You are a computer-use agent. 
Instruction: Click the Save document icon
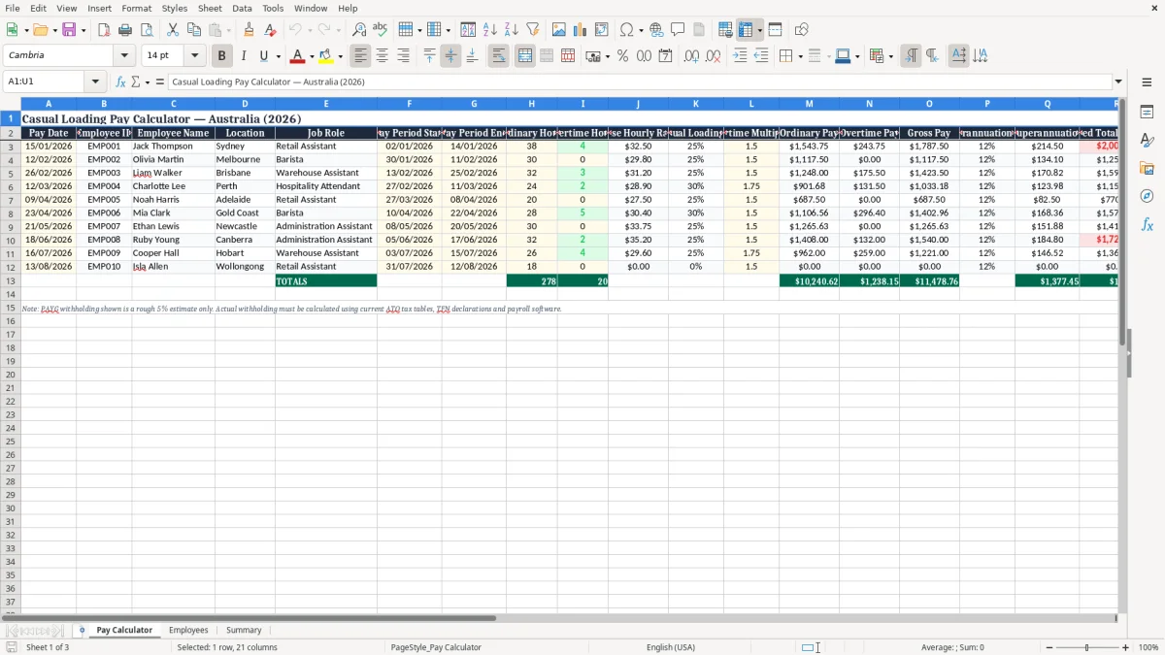(69, 30)
